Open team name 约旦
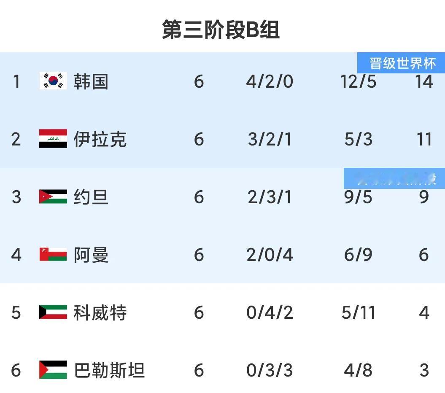 point(91,197)
